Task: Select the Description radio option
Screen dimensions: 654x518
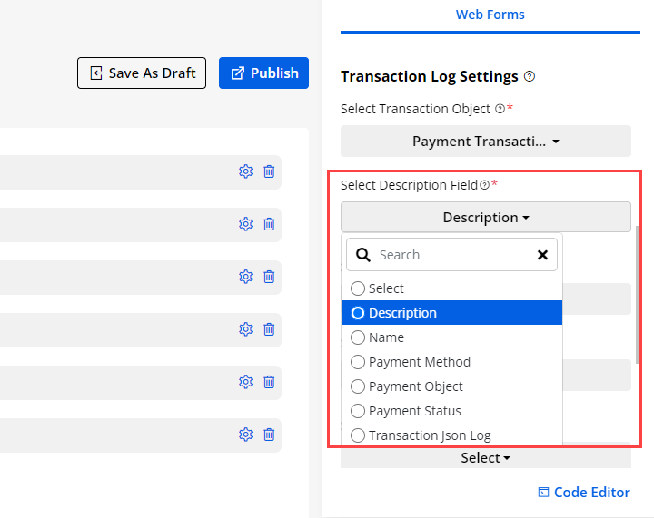Action: pyautogui.click(x=358, y=313)
